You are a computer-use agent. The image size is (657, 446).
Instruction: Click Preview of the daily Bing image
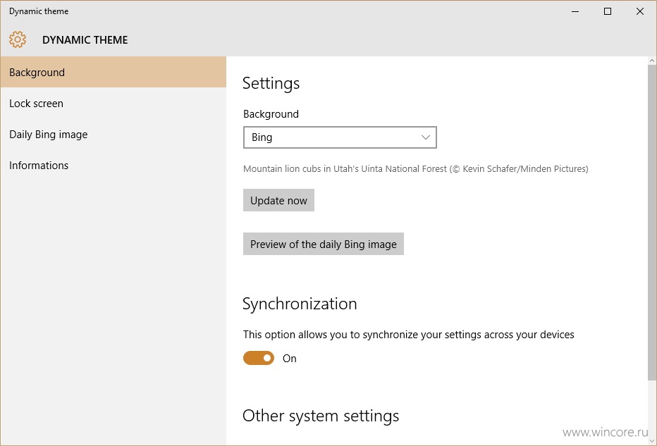pyautogui.click(x=324, y=244)
